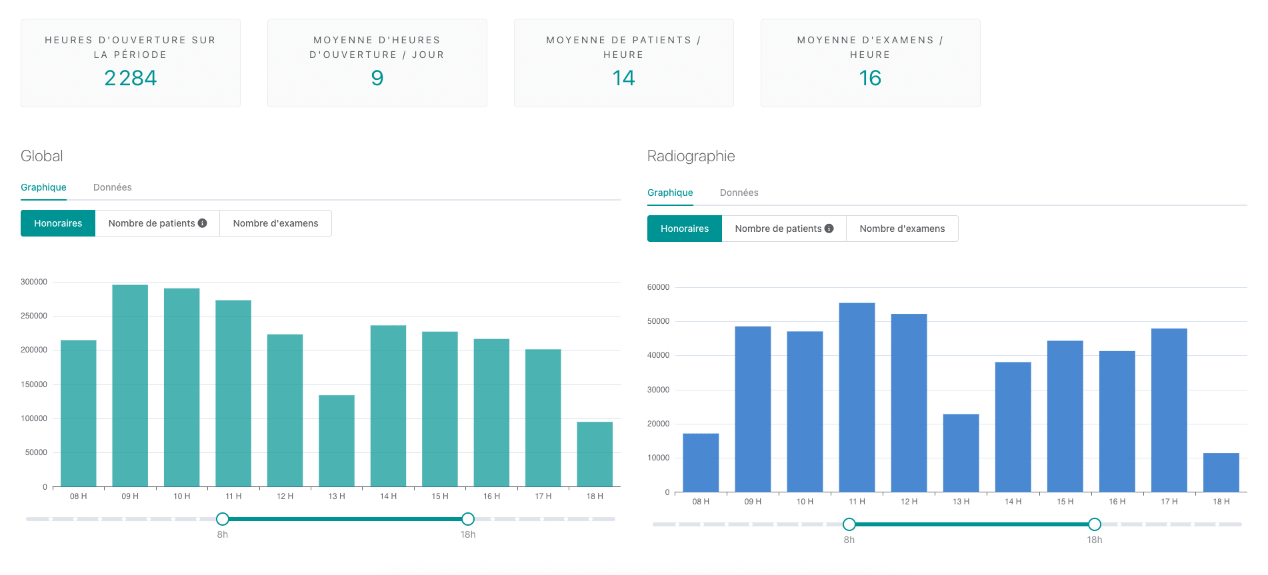
Task: Show Nombre d'examens in Radiographie chart
Action: pos(902,229)
